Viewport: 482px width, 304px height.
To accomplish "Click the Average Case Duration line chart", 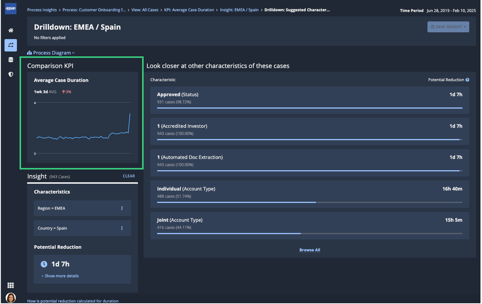I will click(x=83, y=128).
